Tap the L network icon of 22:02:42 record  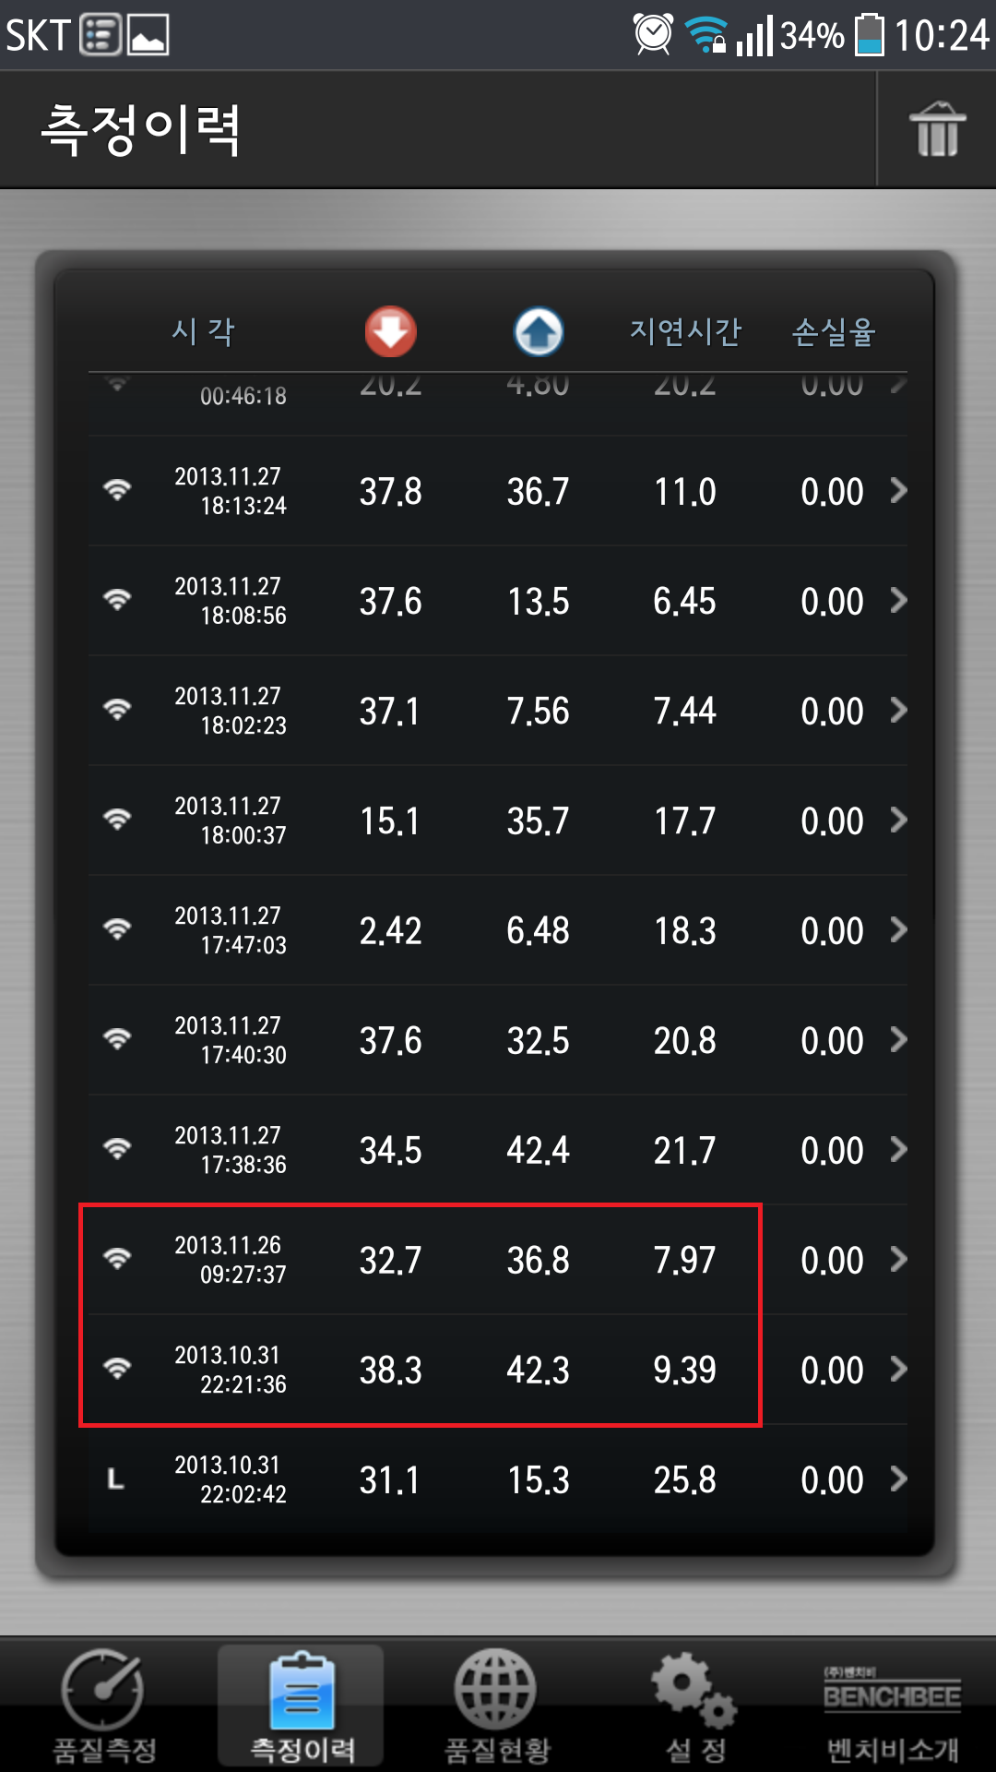[x=115, y=1479]
